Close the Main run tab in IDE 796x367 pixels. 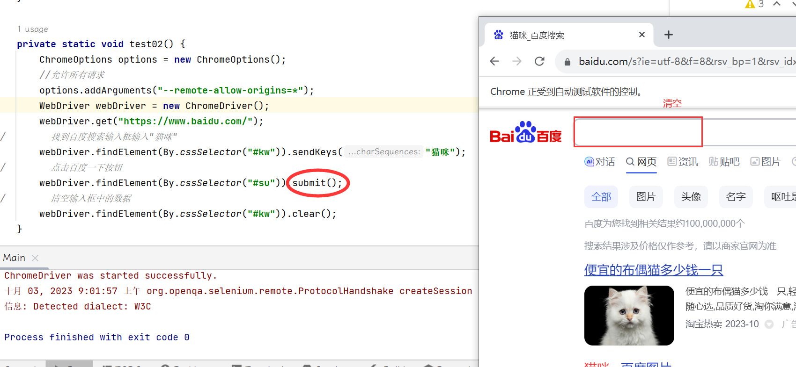(35, 258)
